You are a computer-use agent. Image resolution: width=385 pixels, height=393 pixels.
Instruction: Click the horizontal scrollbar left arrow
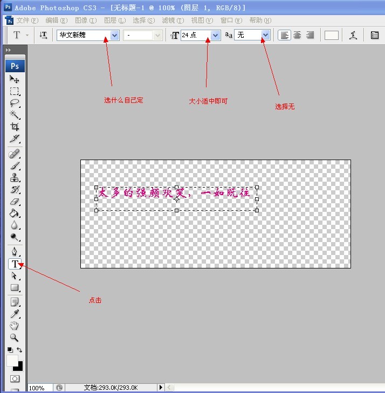click(169, 388)
